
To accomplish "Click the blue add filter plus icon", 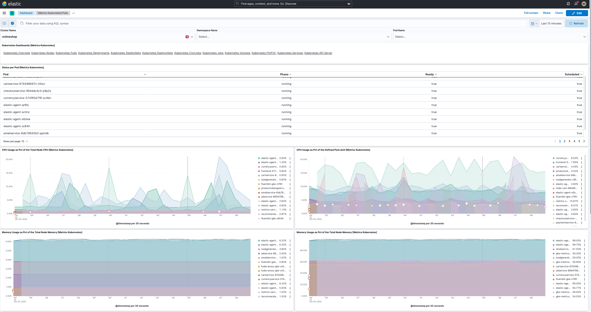I will point(12,24).
